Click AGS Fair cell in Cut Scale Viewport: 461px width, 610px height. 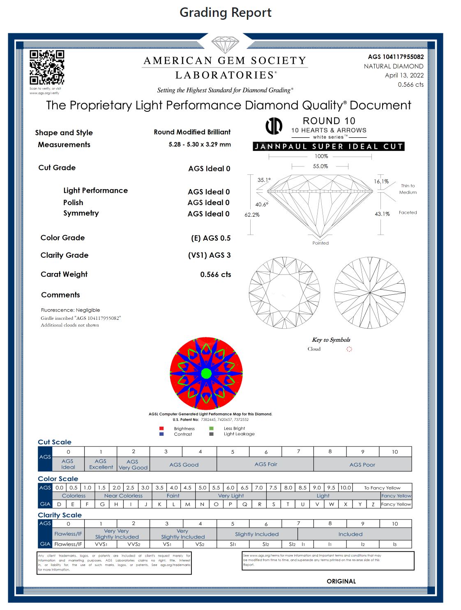point(266,464)
